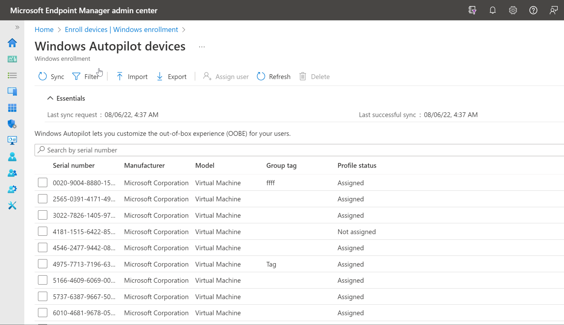Open the ellipsis menu beside Windows Autopilot devices
The image size is (564, 325).
202,46
